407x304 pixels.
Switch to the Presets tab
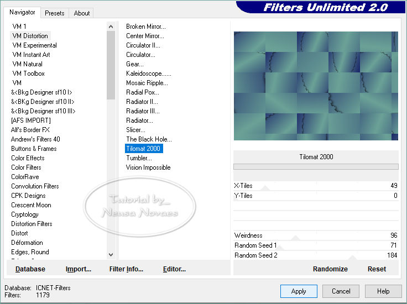point(55,13)
